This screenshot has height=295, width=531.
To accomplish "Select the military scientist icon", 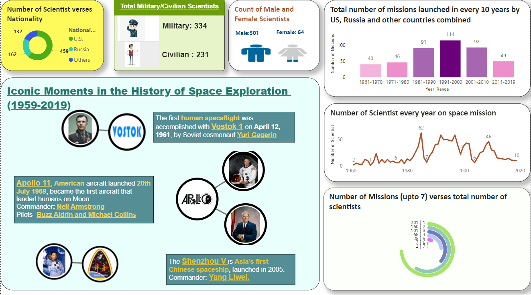I will coord(132,28).
